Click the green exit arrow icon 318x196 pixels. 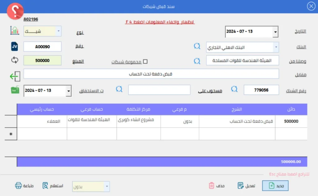tap(15, 76)
